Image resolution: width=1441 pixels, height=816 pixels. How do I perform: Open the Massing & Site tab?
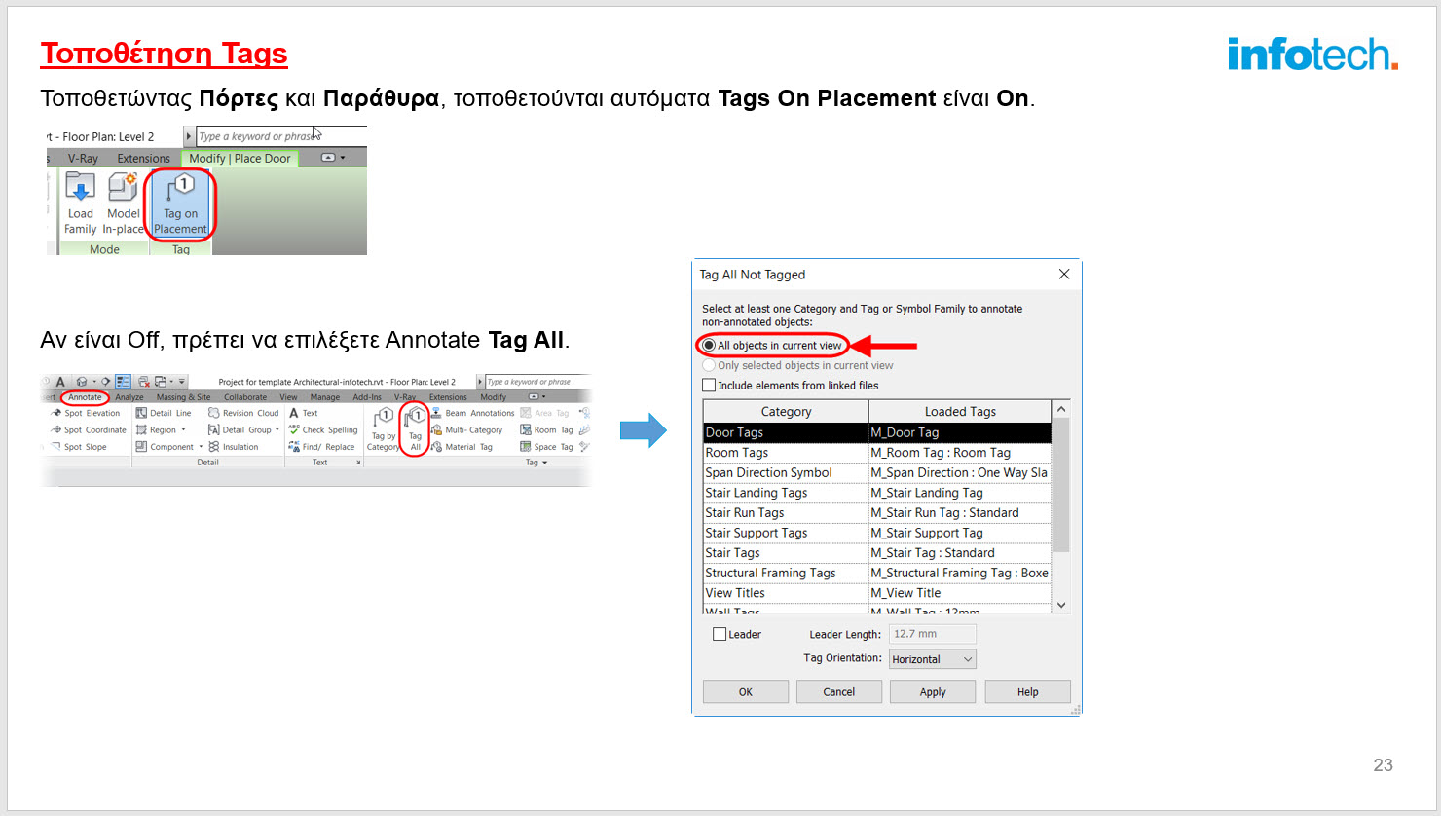[x=183, y=397]
